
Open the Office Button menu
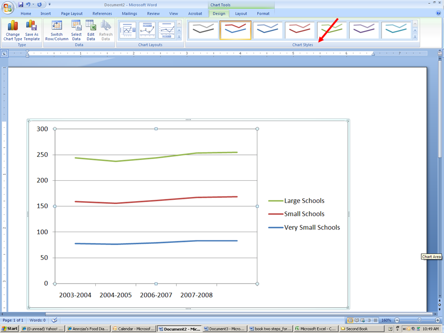[8, 8]
